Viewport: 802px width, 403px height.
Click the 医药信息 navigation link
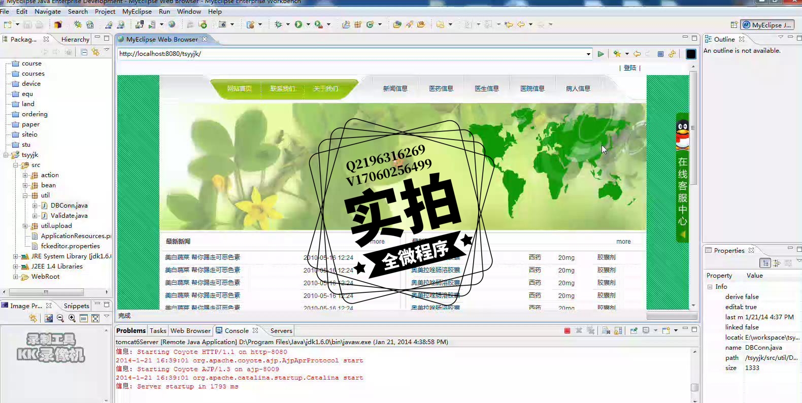pos(441,88)
